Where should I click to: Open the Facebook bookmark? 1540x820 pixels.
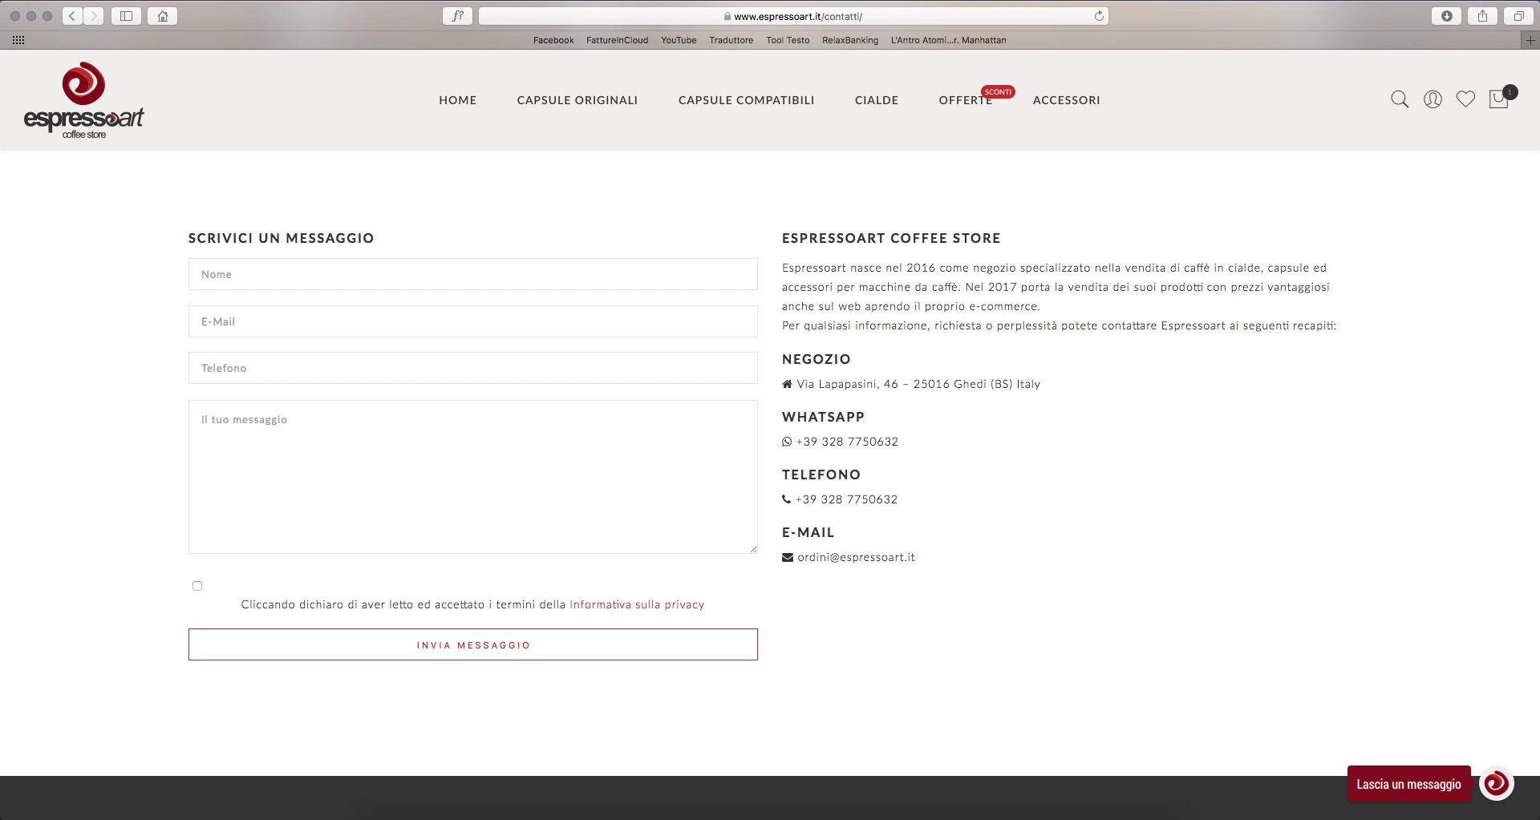pyautogui.click(x=553, y=40)
